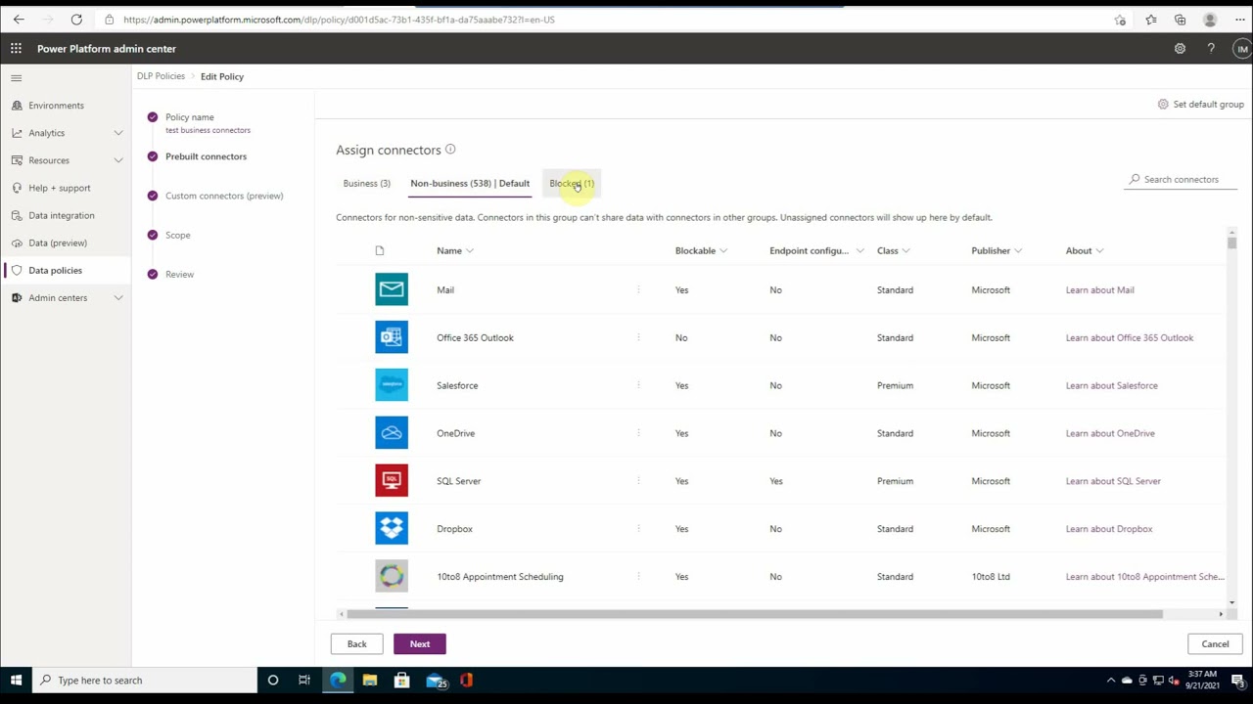
Task: Open the Learn about OneDrive link
Action: [1110, 434]
